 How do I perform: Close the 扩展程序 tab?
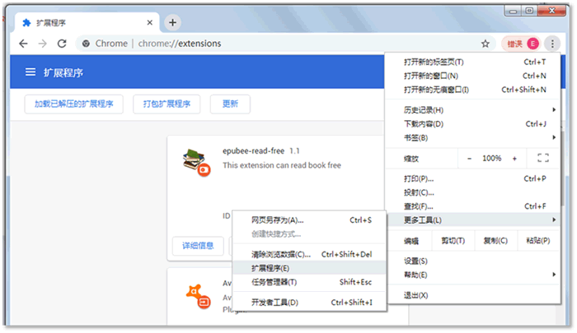click(x=150, y=23)
